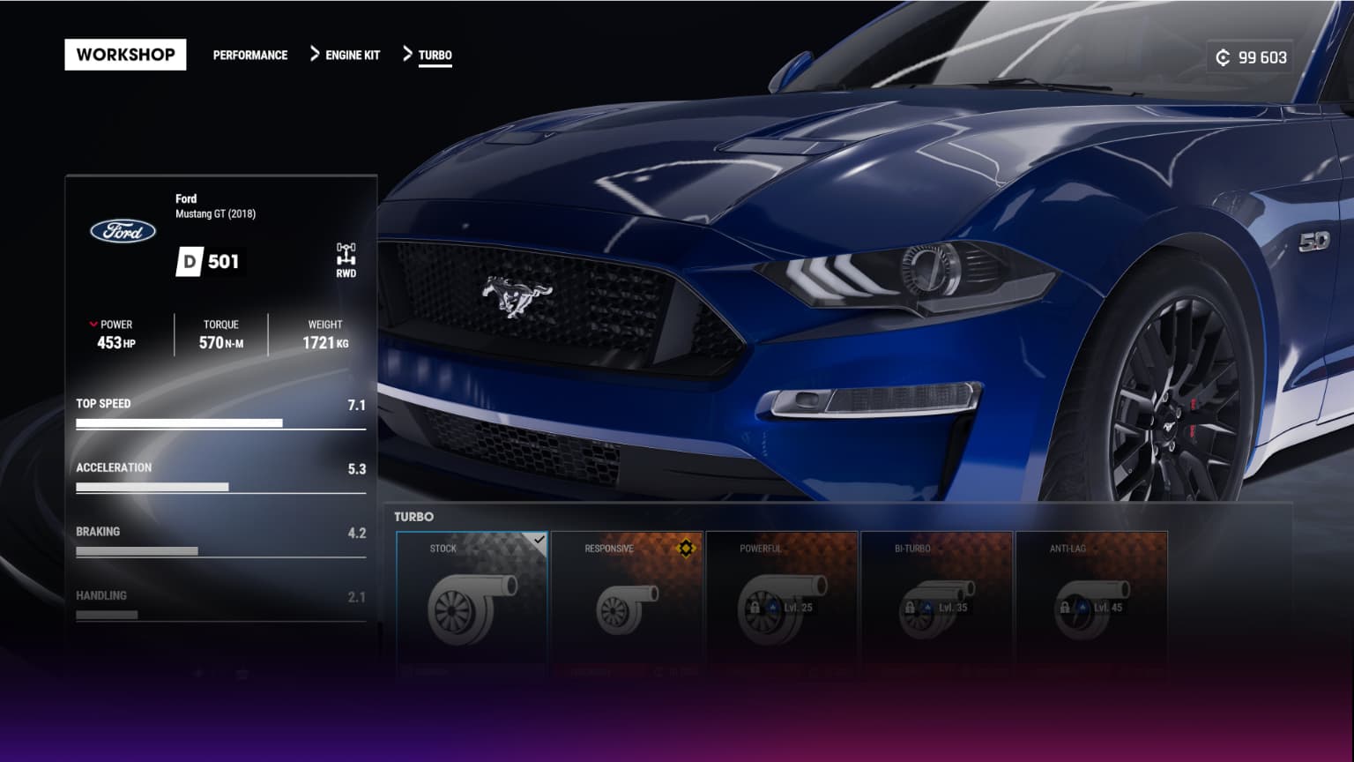The height and width of the screenshot is (762, 1354).
Task: Click the lock icon on Powerful turbo
Action: (x=755, y=608)
